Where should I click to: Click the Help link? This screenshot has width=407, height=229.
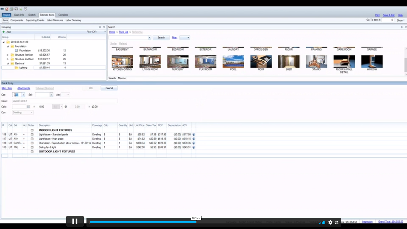pyautogui.click(x=400, y=15)
